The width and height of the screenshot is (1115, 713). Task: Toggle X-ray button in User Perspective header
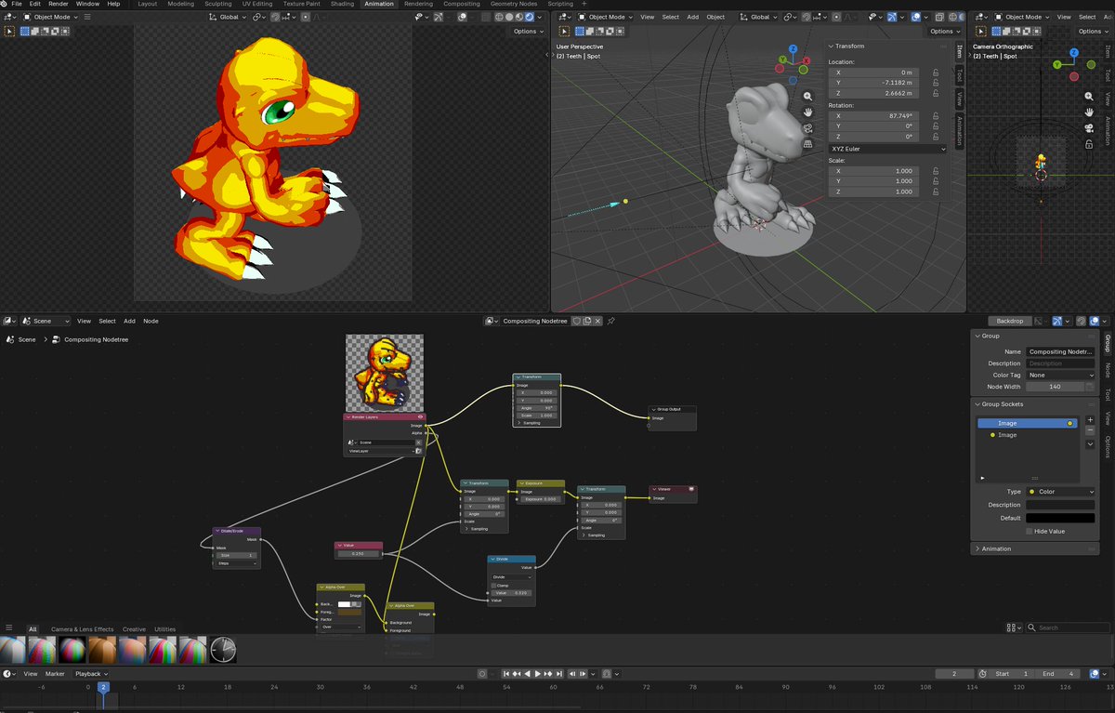click(x=939, y=17)
